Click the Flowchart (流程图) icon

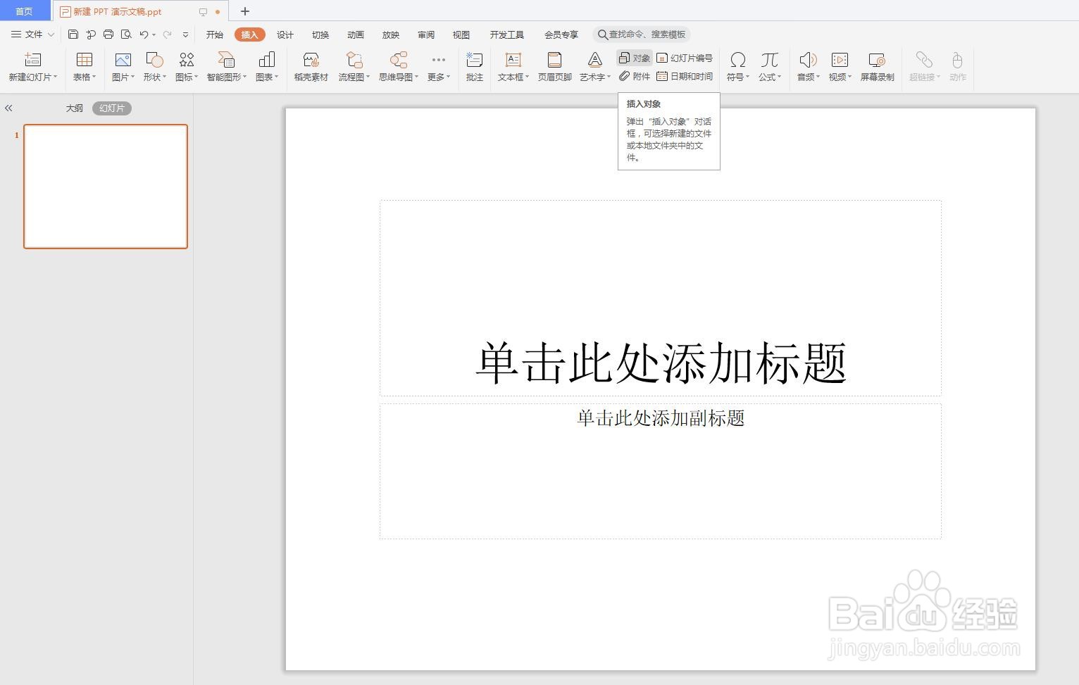coord(354,60)
